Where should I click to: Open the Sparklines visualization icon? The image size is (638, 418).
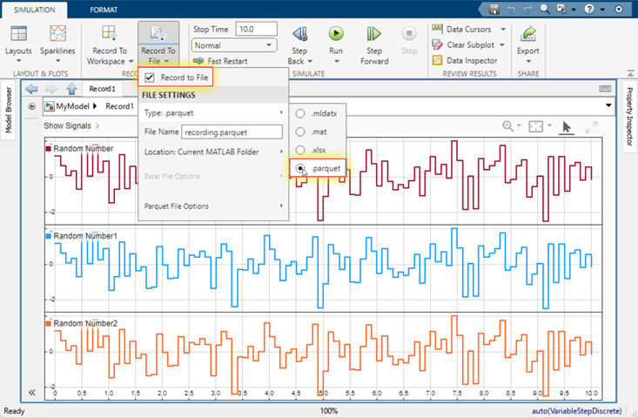[58, 35]
